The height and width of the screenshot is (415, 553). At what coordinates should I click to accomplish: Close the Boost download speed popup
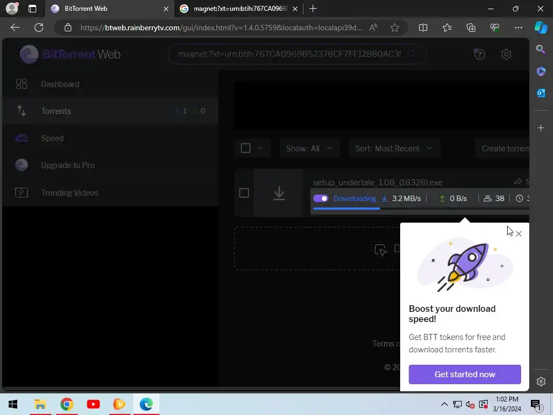(518, 233)
